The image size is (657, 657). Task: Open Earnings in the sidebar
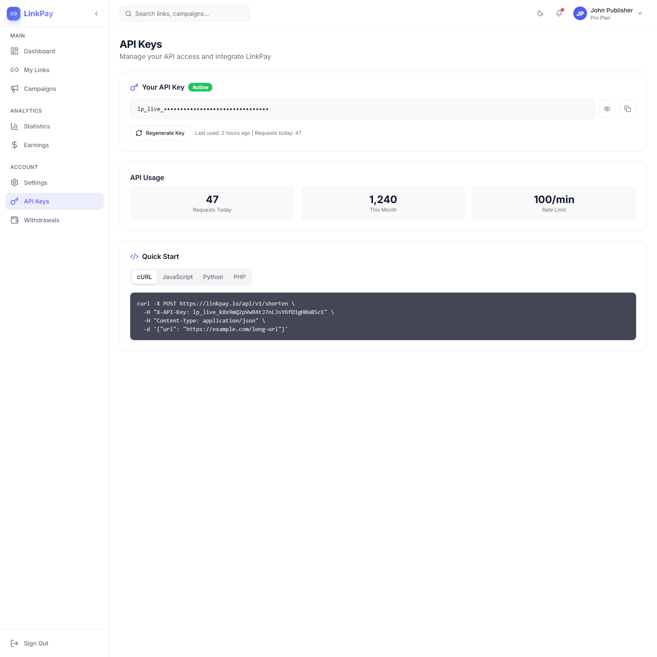pyautogui.click(x=54, y=145)
